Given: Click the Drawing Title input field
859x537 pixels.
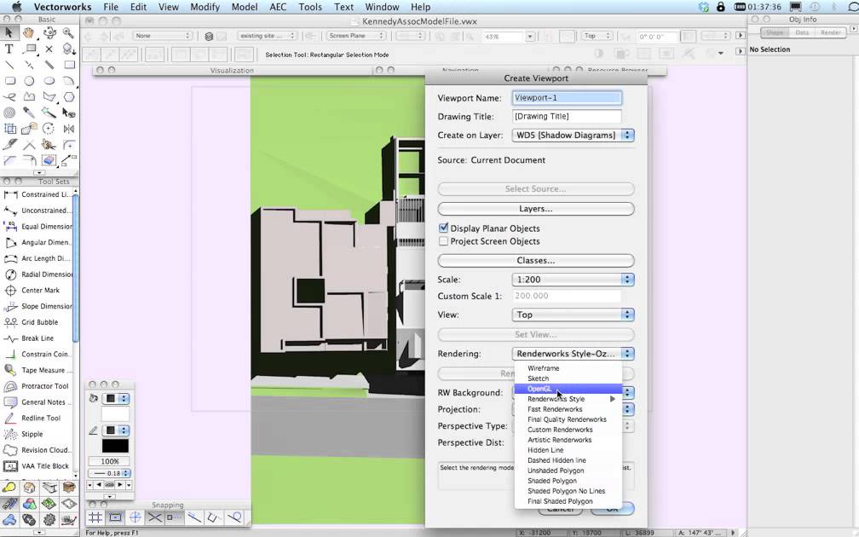Looking at the screenshot, I should click(567, 116).
